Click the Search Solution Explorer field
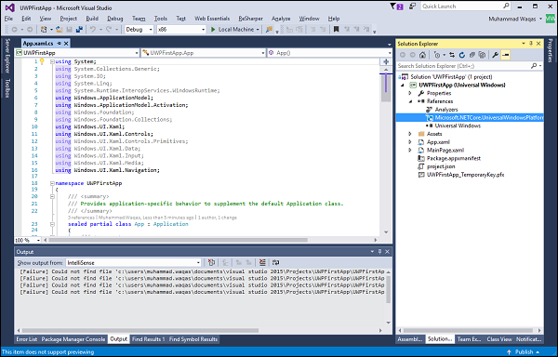This screenshot has width=558, height=357. [464, 66]
